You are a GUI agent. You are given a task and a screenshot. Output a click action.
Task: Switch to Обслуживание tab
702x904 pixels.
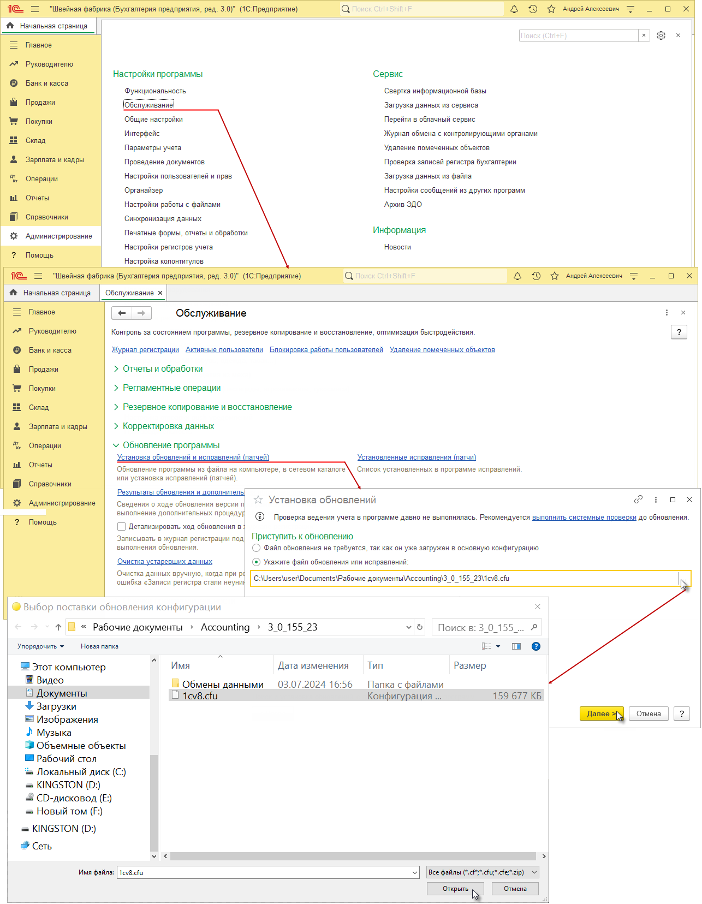click(129, 293)
